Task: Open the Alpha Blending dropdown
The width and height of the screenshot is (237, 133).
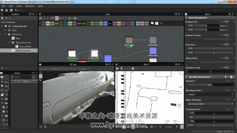Action: (210, 104)
